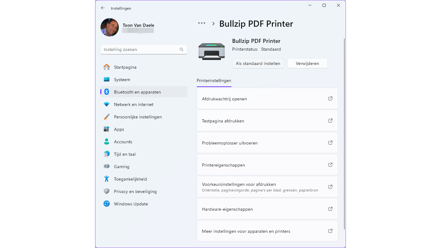Open the Toegankelijkheid figure icon
Viewport: 441px width, 248px height.
pos(107,179)
